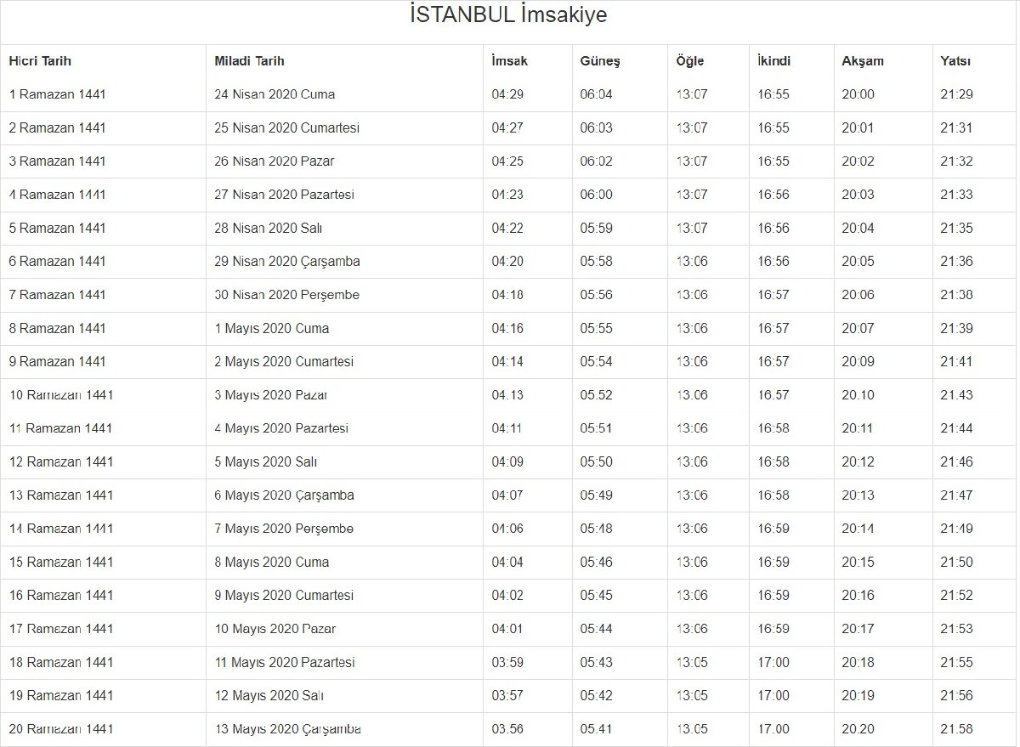The height and width of the screenshot is (747, 1020).
Task: Click İmsak time 03:57
Action: pyautogui.click(x=507, y=696)
